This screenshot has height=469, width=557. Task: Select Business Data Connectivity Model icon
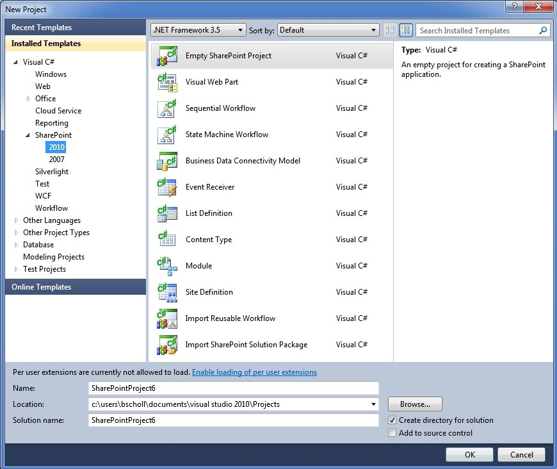point(167,161)
